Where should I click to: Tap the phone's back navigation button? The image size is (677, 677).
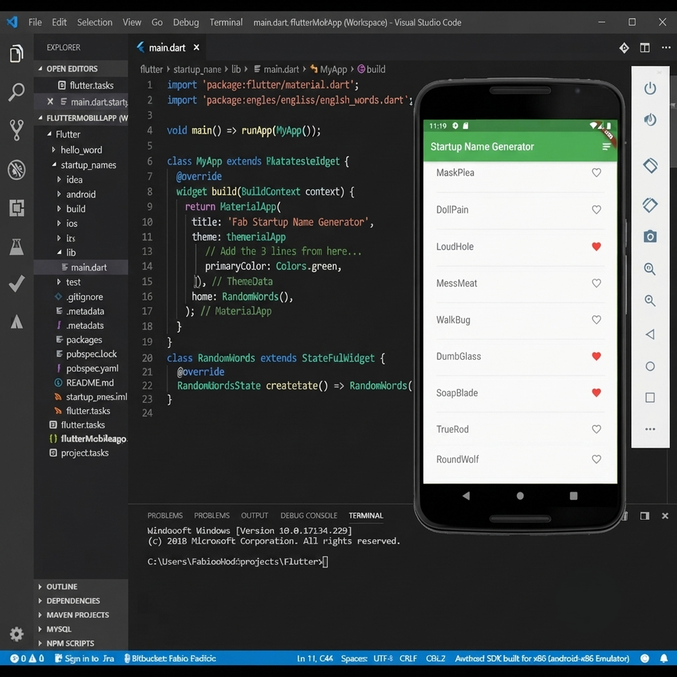[x=466, y=496]
